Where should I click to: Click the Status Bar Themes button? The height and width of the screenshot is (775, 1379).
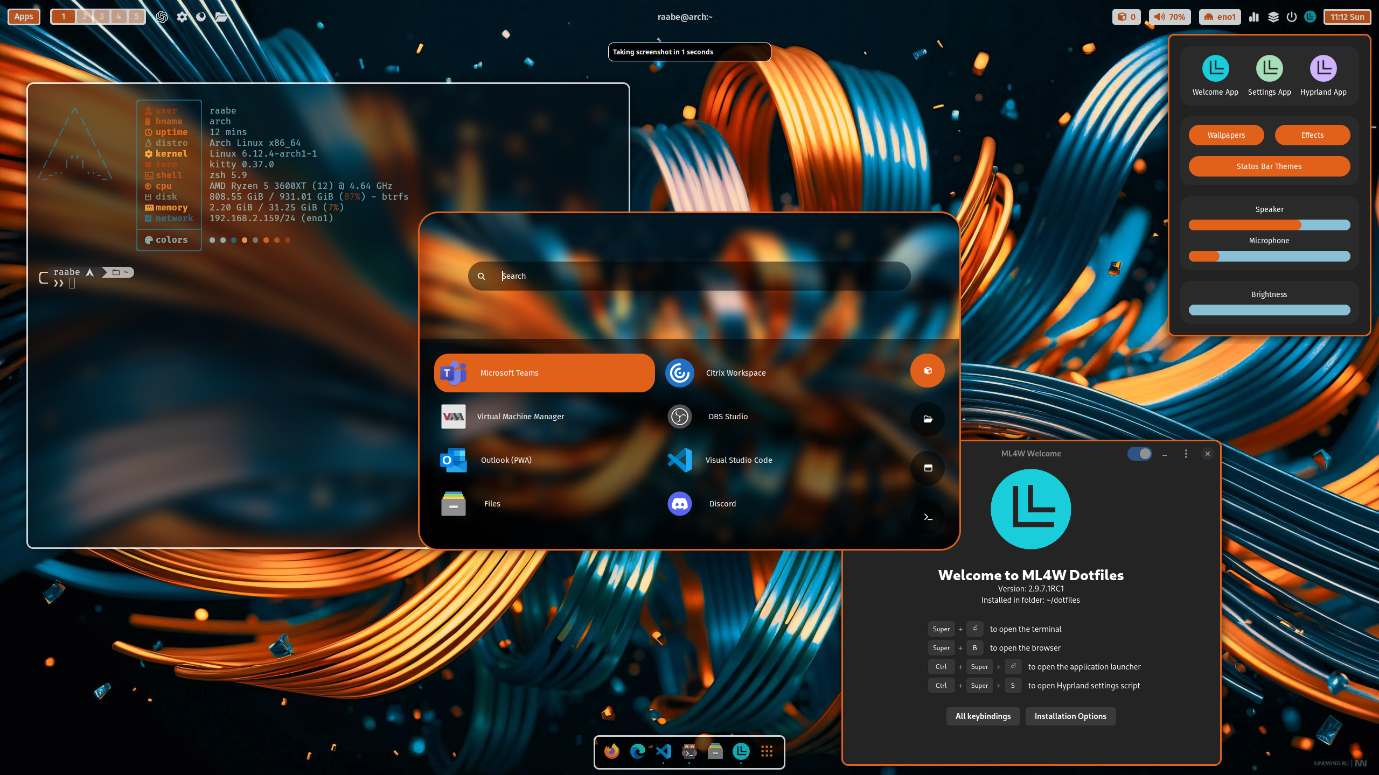(x=1269, y=166)
